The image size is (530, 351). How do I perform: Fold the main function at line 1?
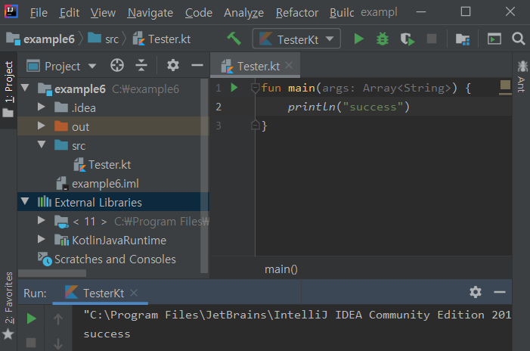coord(256,88)
